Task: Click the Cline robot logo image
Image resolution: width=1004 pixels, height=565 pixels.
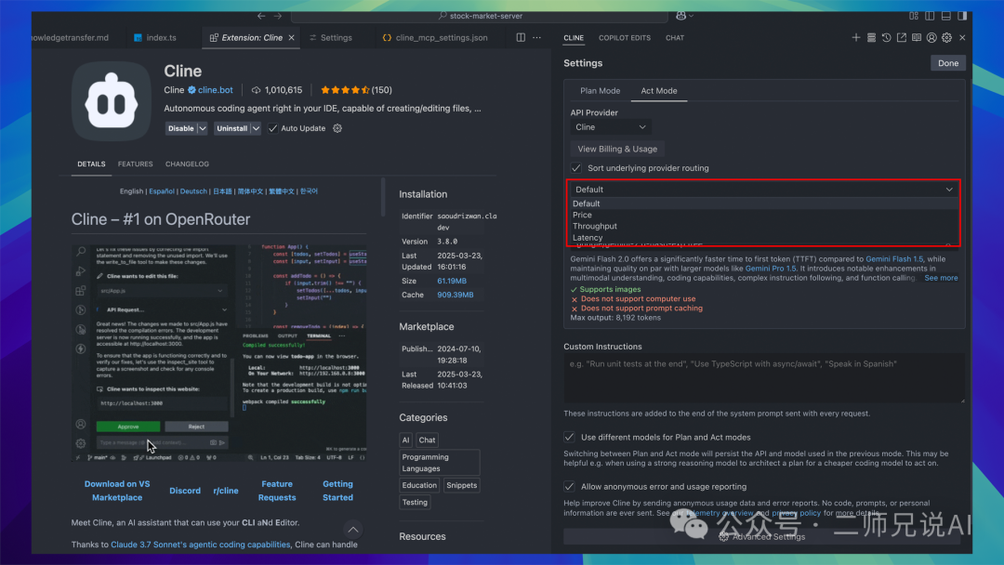Action: tap(112, 101)
